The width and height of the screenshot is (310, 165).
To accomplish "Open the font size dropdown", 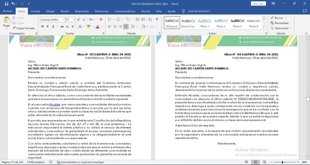I will (73, 20).
